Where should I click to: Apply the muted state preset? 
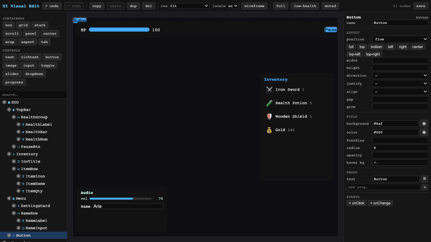[330, 6]
